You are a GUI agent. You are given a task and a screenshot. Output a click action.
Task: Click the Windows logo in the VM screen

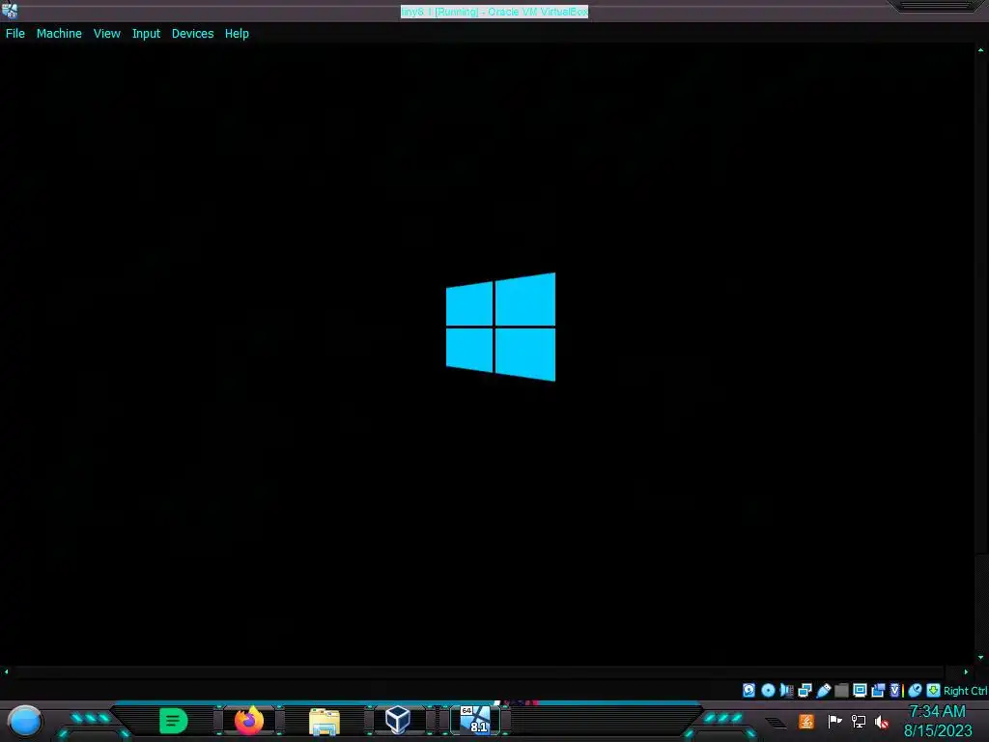[x=501, y=327]
